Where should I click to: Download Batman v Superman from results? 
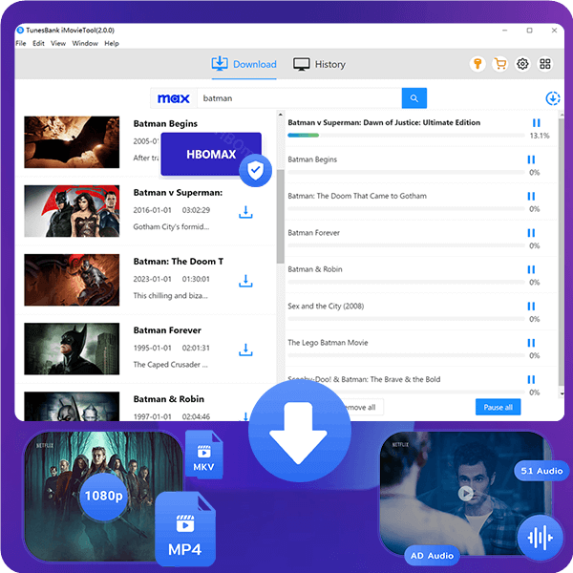245,212
